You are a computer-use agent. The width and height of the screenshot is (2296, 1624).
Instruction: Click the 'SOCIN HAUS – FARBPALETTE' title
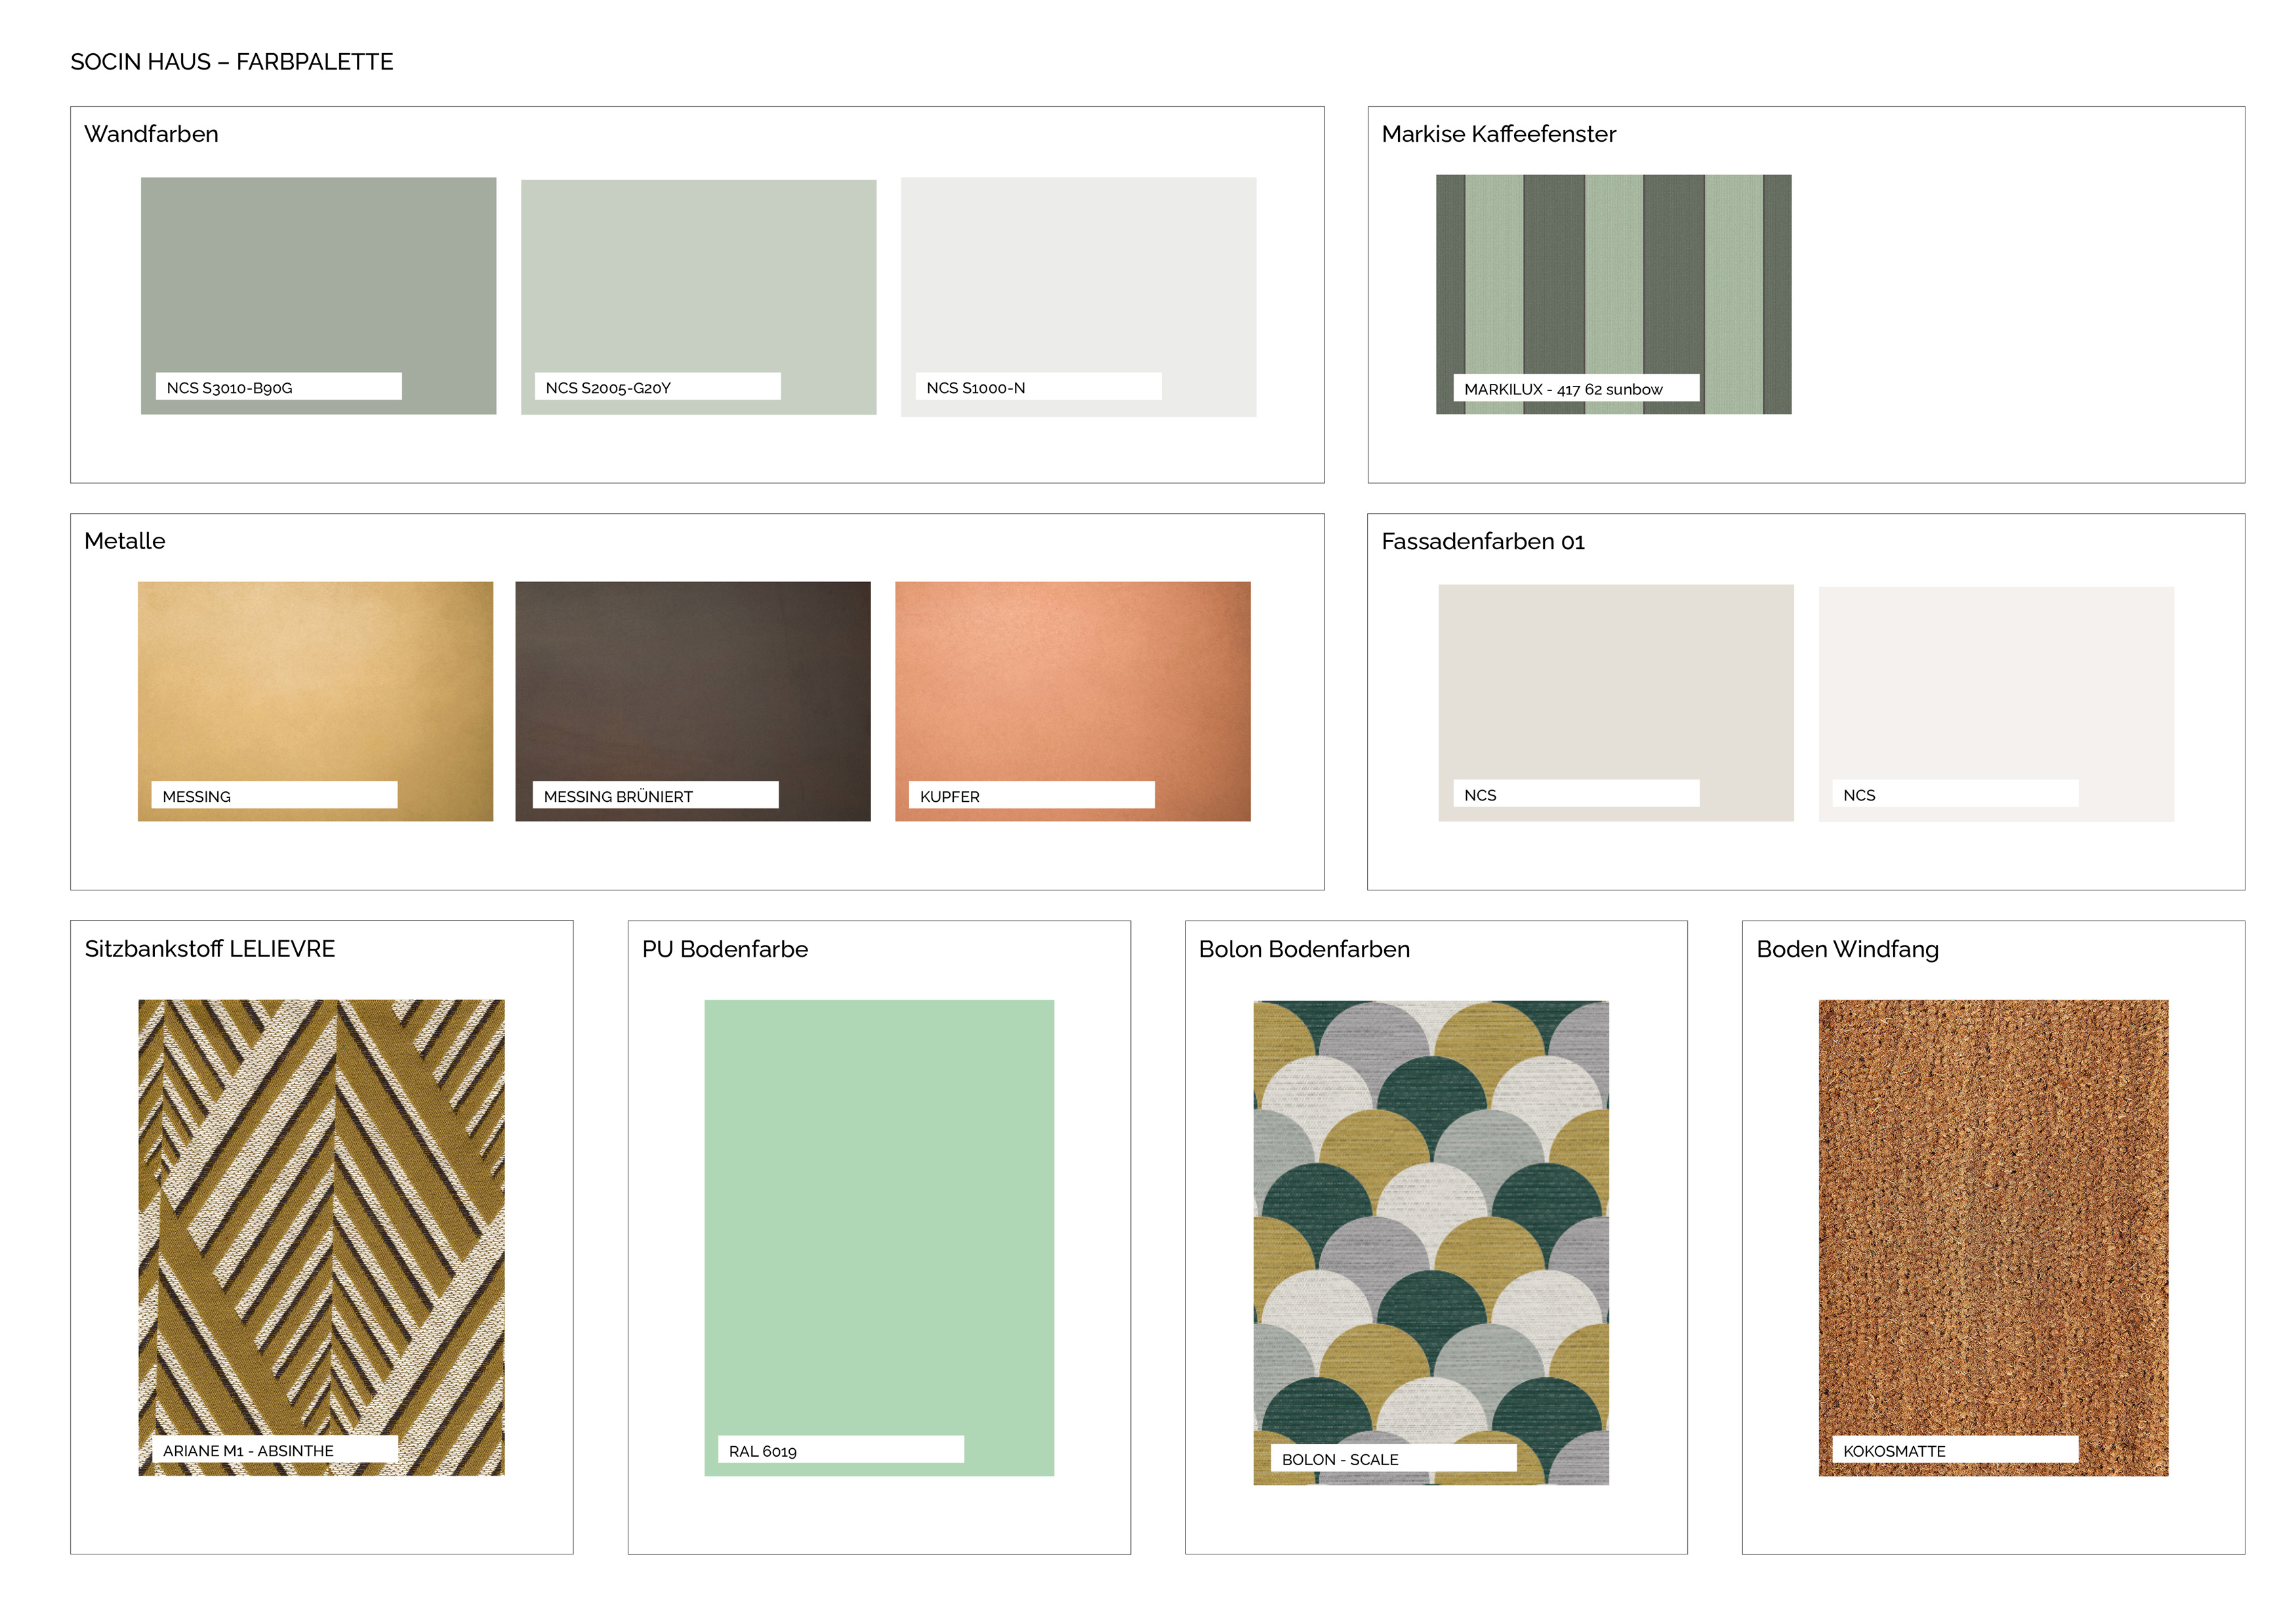tap(232, 62)
